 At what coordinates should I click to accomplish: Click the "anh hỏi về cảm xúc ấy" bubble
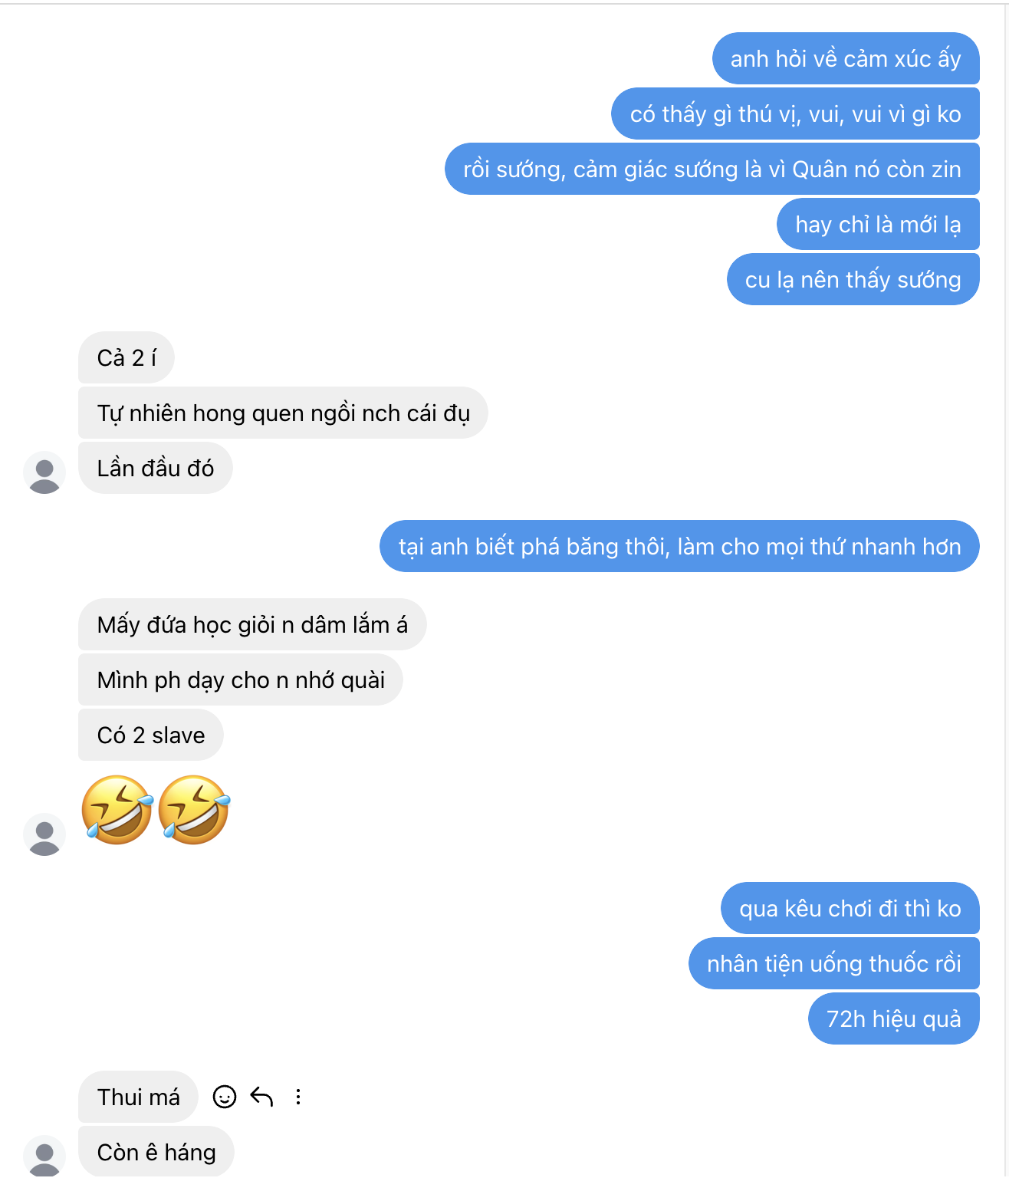(846, 58)
